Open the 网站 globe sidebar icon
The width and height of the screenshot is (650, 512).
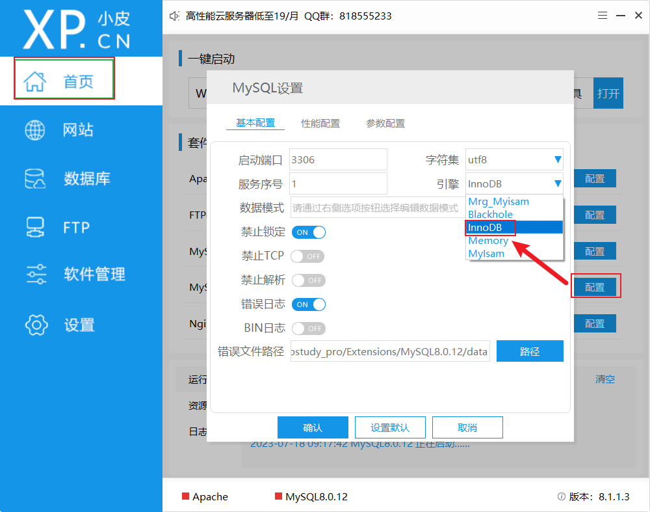pyautogui.click(x=35, y=130)
